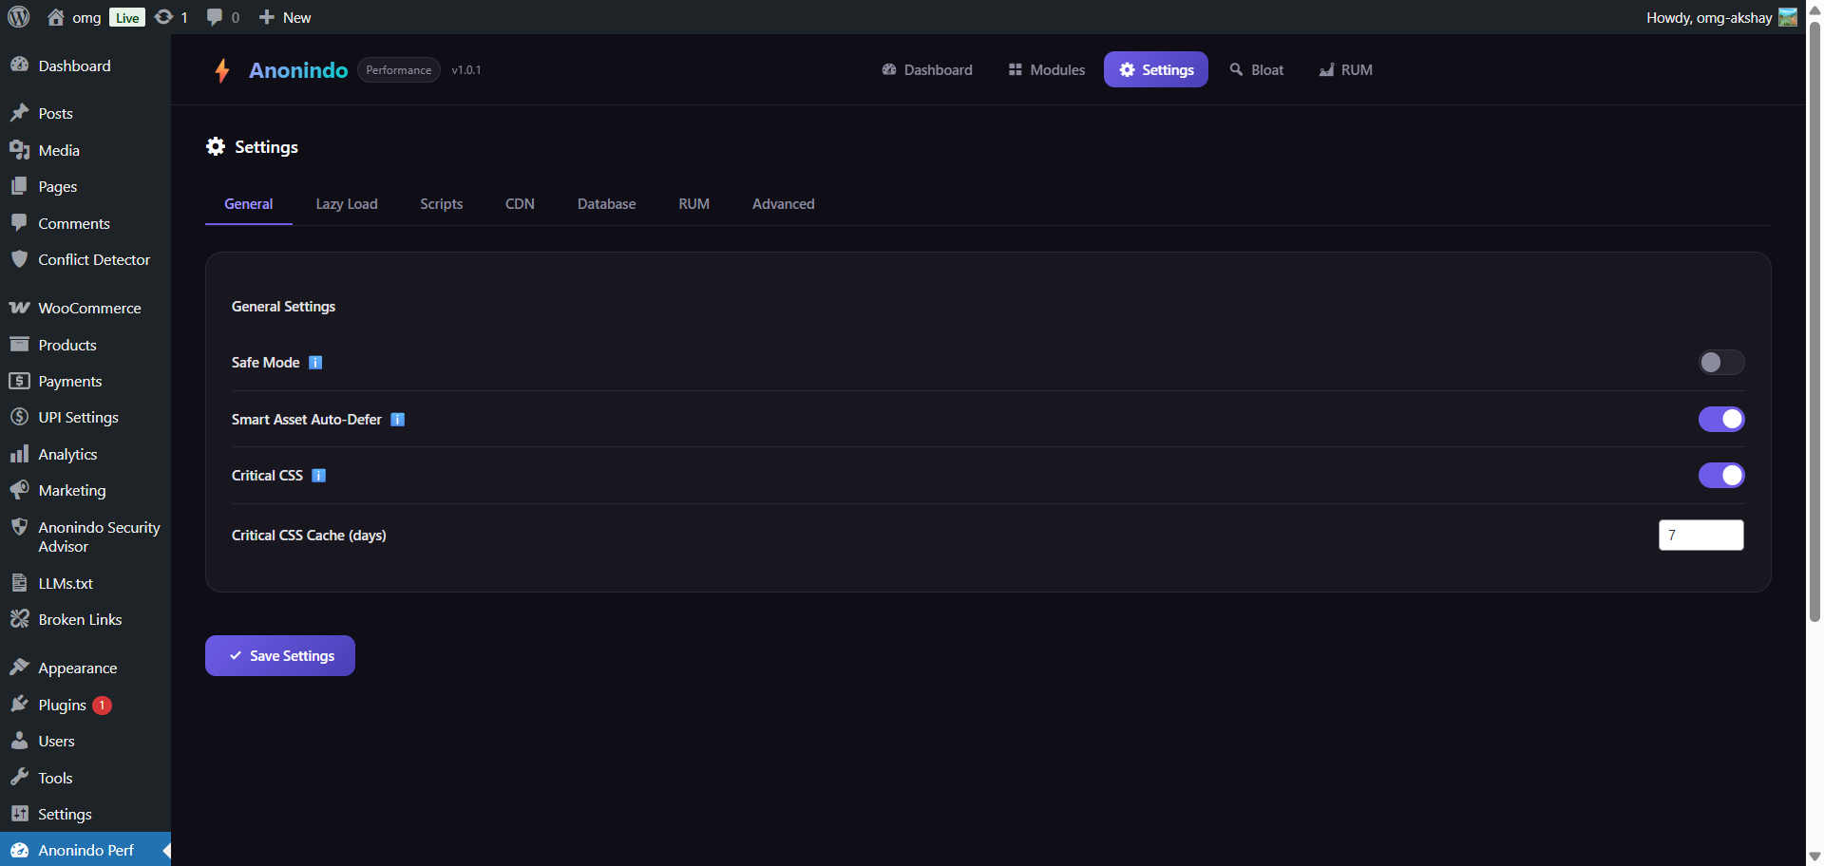Click the Plugins update count badge
The image size is (1824, 866).
tap(103, 706)
